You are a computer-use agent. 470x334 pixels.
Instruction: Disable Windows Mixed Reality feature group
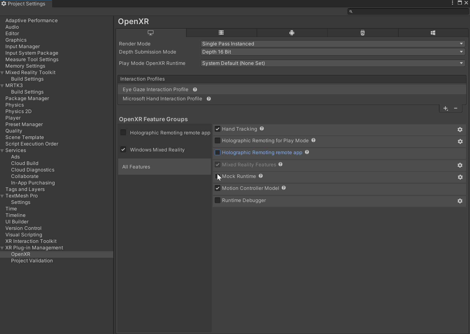[123, 149]
